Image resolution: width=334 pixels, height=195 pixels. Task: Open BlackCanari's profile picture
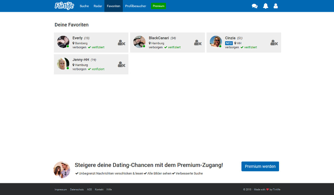click(139, 42)
